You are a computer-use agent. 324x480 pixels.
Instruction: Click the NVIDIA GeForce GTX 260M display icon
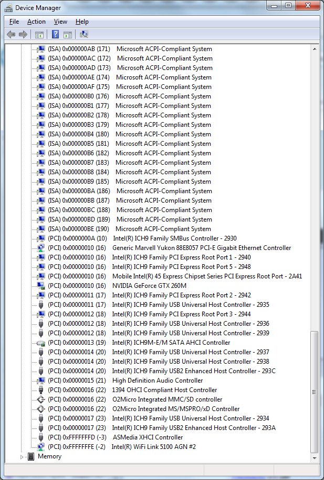[x=40, y=286]
